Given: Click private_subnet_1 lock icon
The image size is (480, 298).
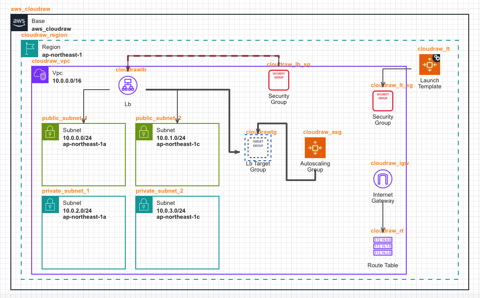Looking at the screenshot, I should pos(50,204).
